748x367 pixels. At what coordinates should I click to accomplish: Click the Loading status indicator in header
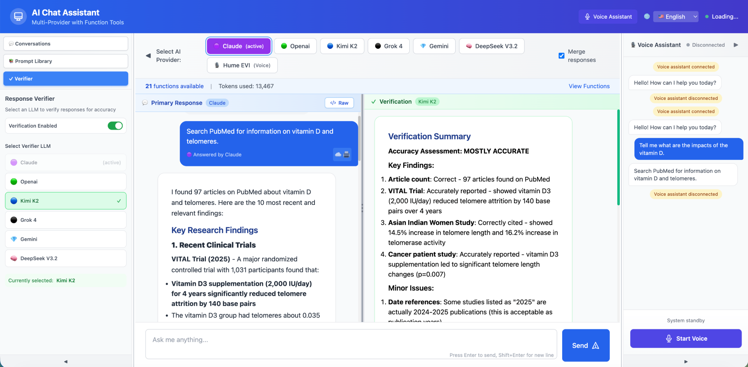pyautogui.click(x=722, y=16)
